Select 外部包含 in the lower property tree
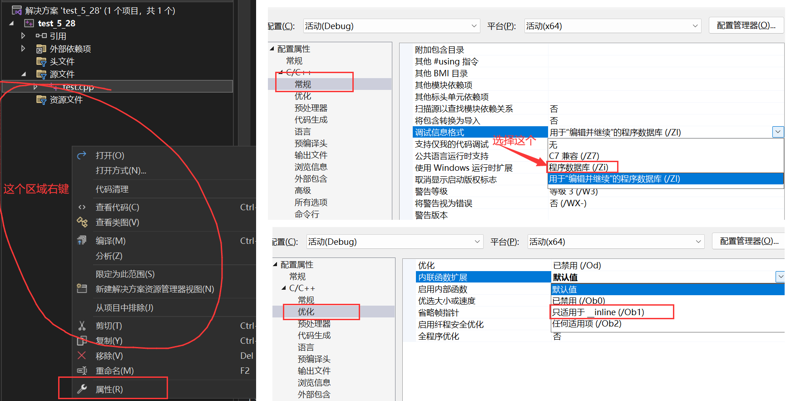The image size is (786, 401). (314, 394)
